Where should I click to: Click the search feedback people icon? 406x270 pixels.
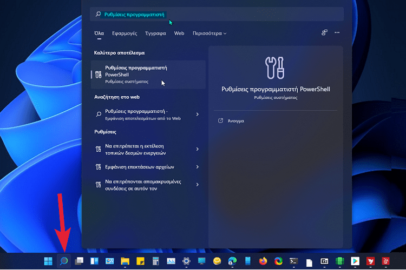click(x=324, y=32)
